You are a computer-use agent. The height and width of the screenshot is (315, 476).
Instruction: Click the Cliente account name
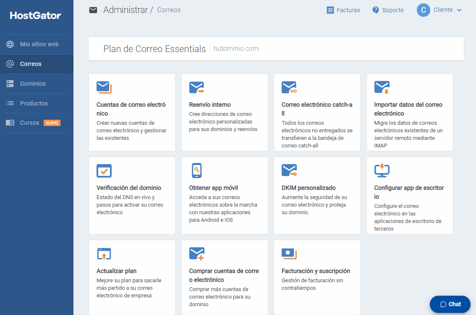(x=443, y=10)
